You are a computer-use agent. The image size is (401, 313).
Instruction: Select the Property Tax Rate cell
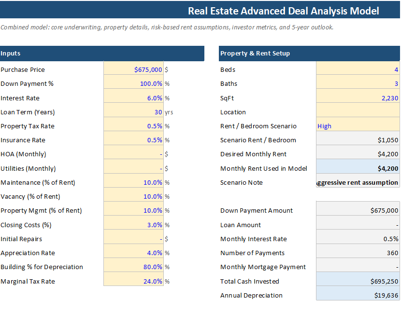133,126
